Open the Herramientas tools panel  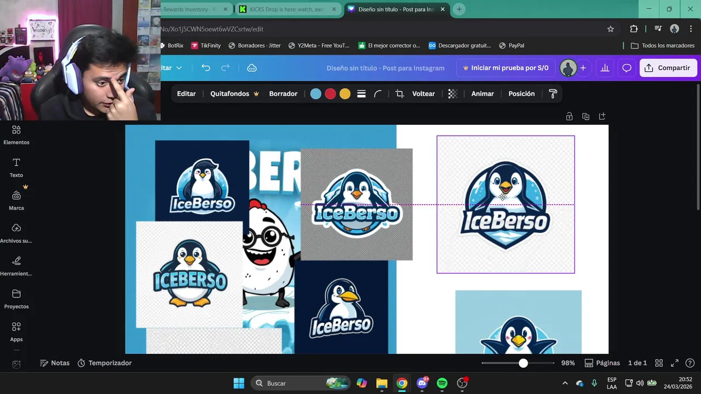[16, 266]
